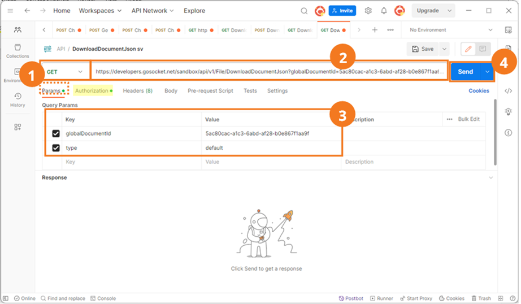Click the empty Key field
This screenshot has width=521, height=304.
coord(132,162)
